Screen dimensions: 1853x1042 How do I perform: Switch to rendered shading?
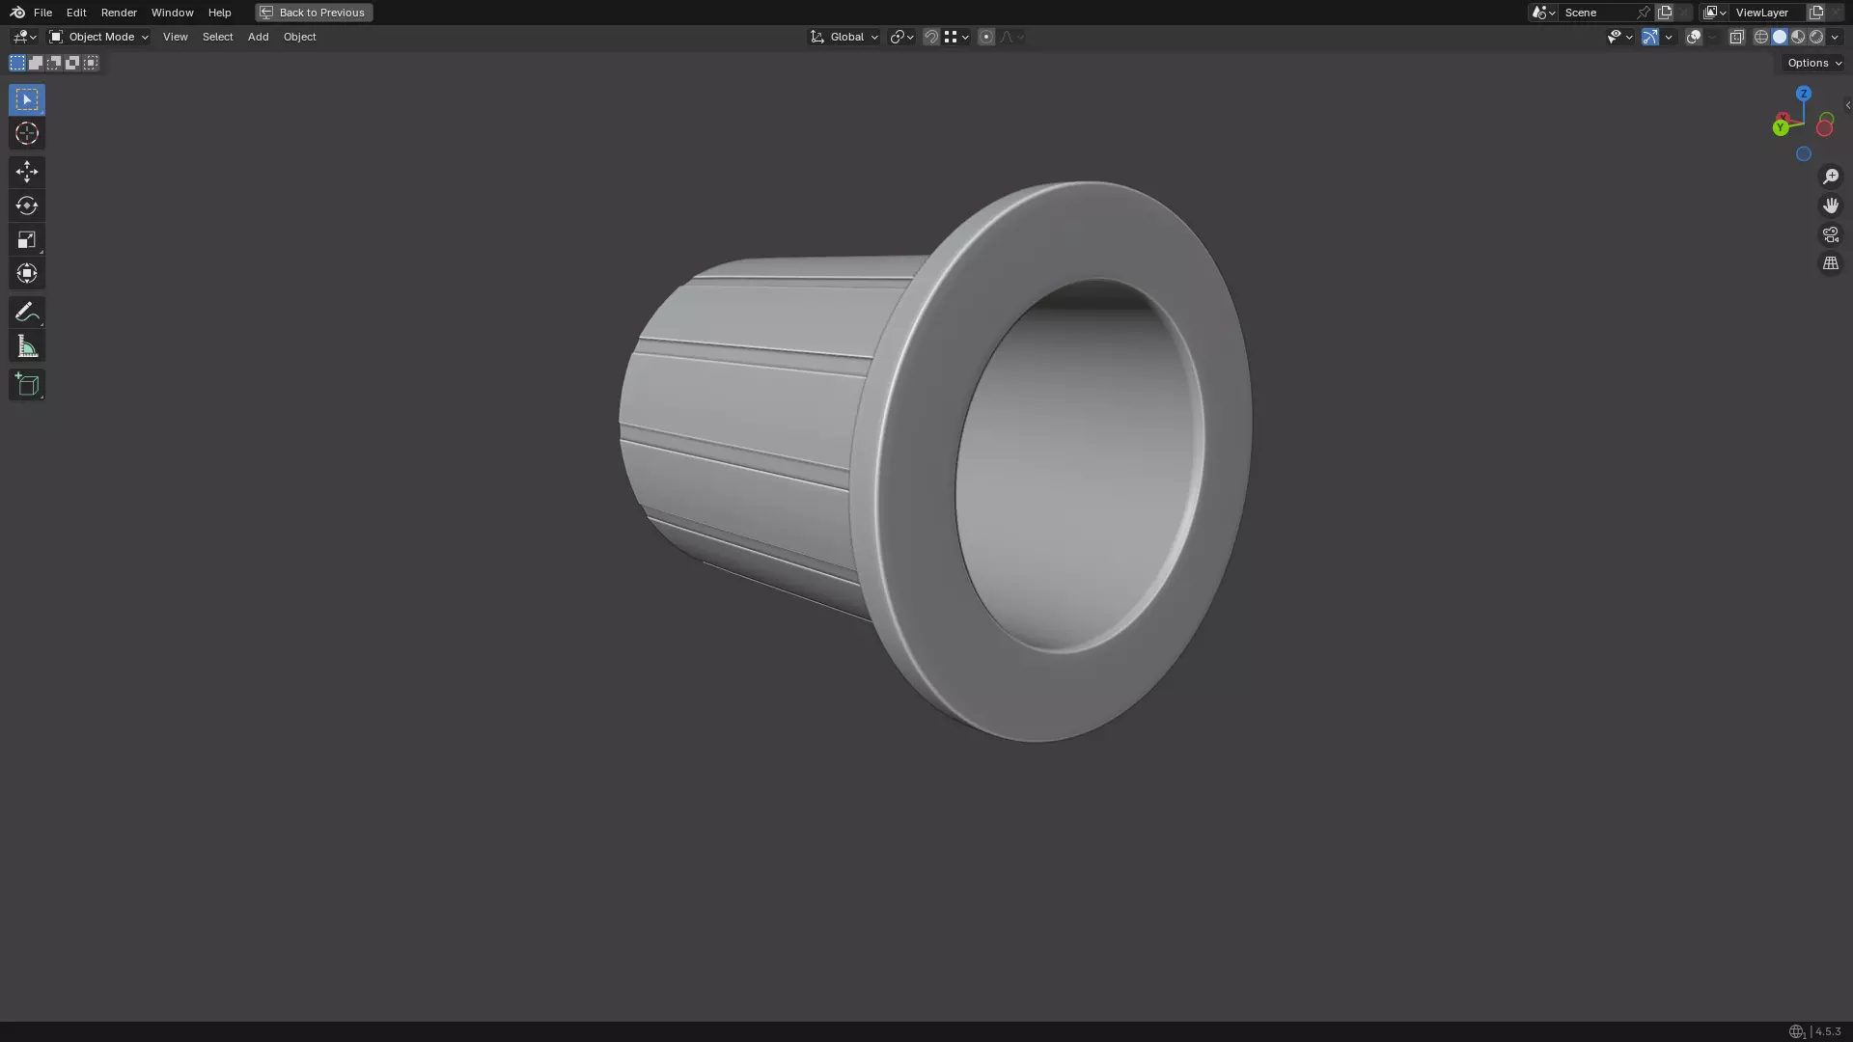1816,37
